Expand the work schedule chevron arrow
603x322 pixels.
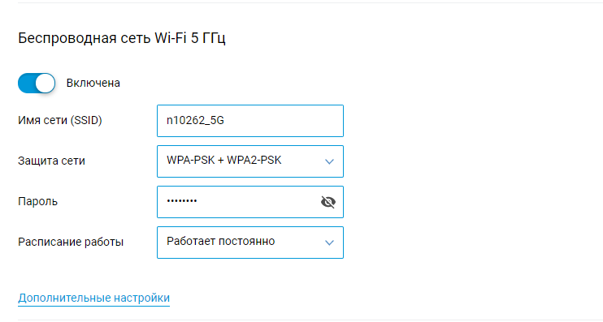329,243
